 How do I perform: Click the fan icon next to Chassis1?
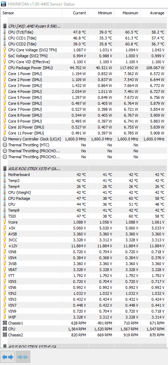[5, 323]
